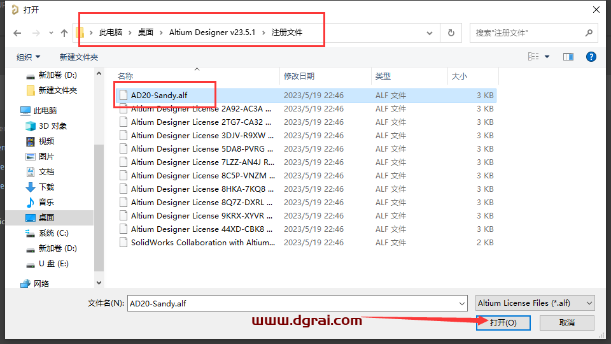Viewport: 611px width, 344px height.
Task: Open the Altium License Files (*.alf) filter dropdown
Action: click(x=535, y=303)
